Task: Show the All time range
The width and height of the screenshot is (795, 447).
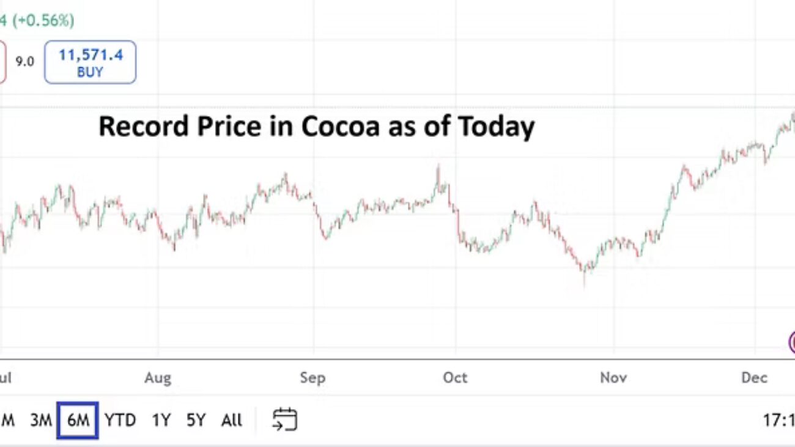Action: click(232, 420)
